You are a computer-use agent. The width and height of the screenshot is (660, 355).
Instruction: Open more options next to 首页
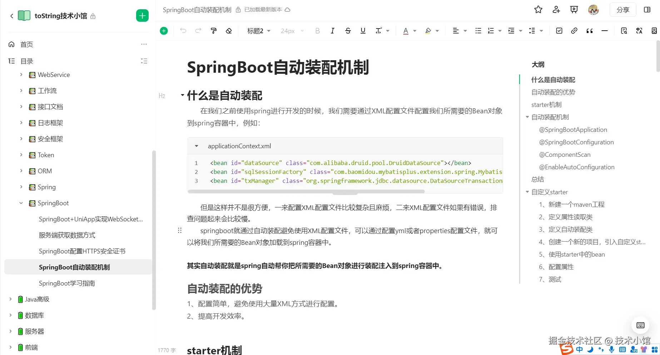(144, 44)
